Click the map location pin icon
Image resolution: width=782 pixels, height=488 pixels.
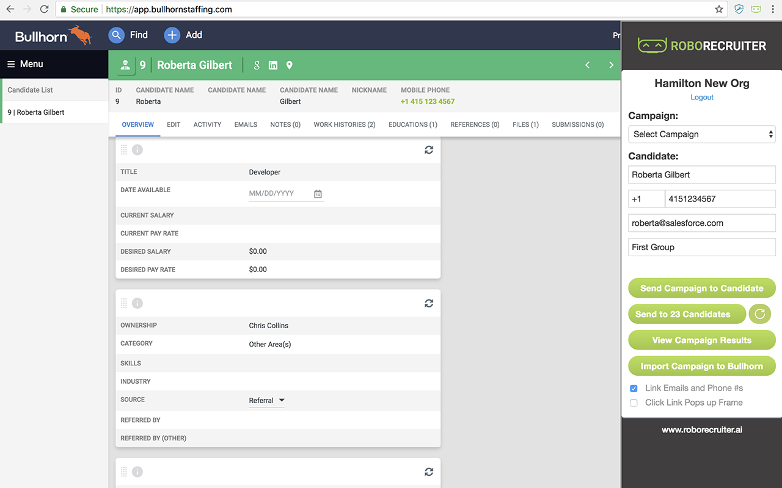tap(290, 65)
